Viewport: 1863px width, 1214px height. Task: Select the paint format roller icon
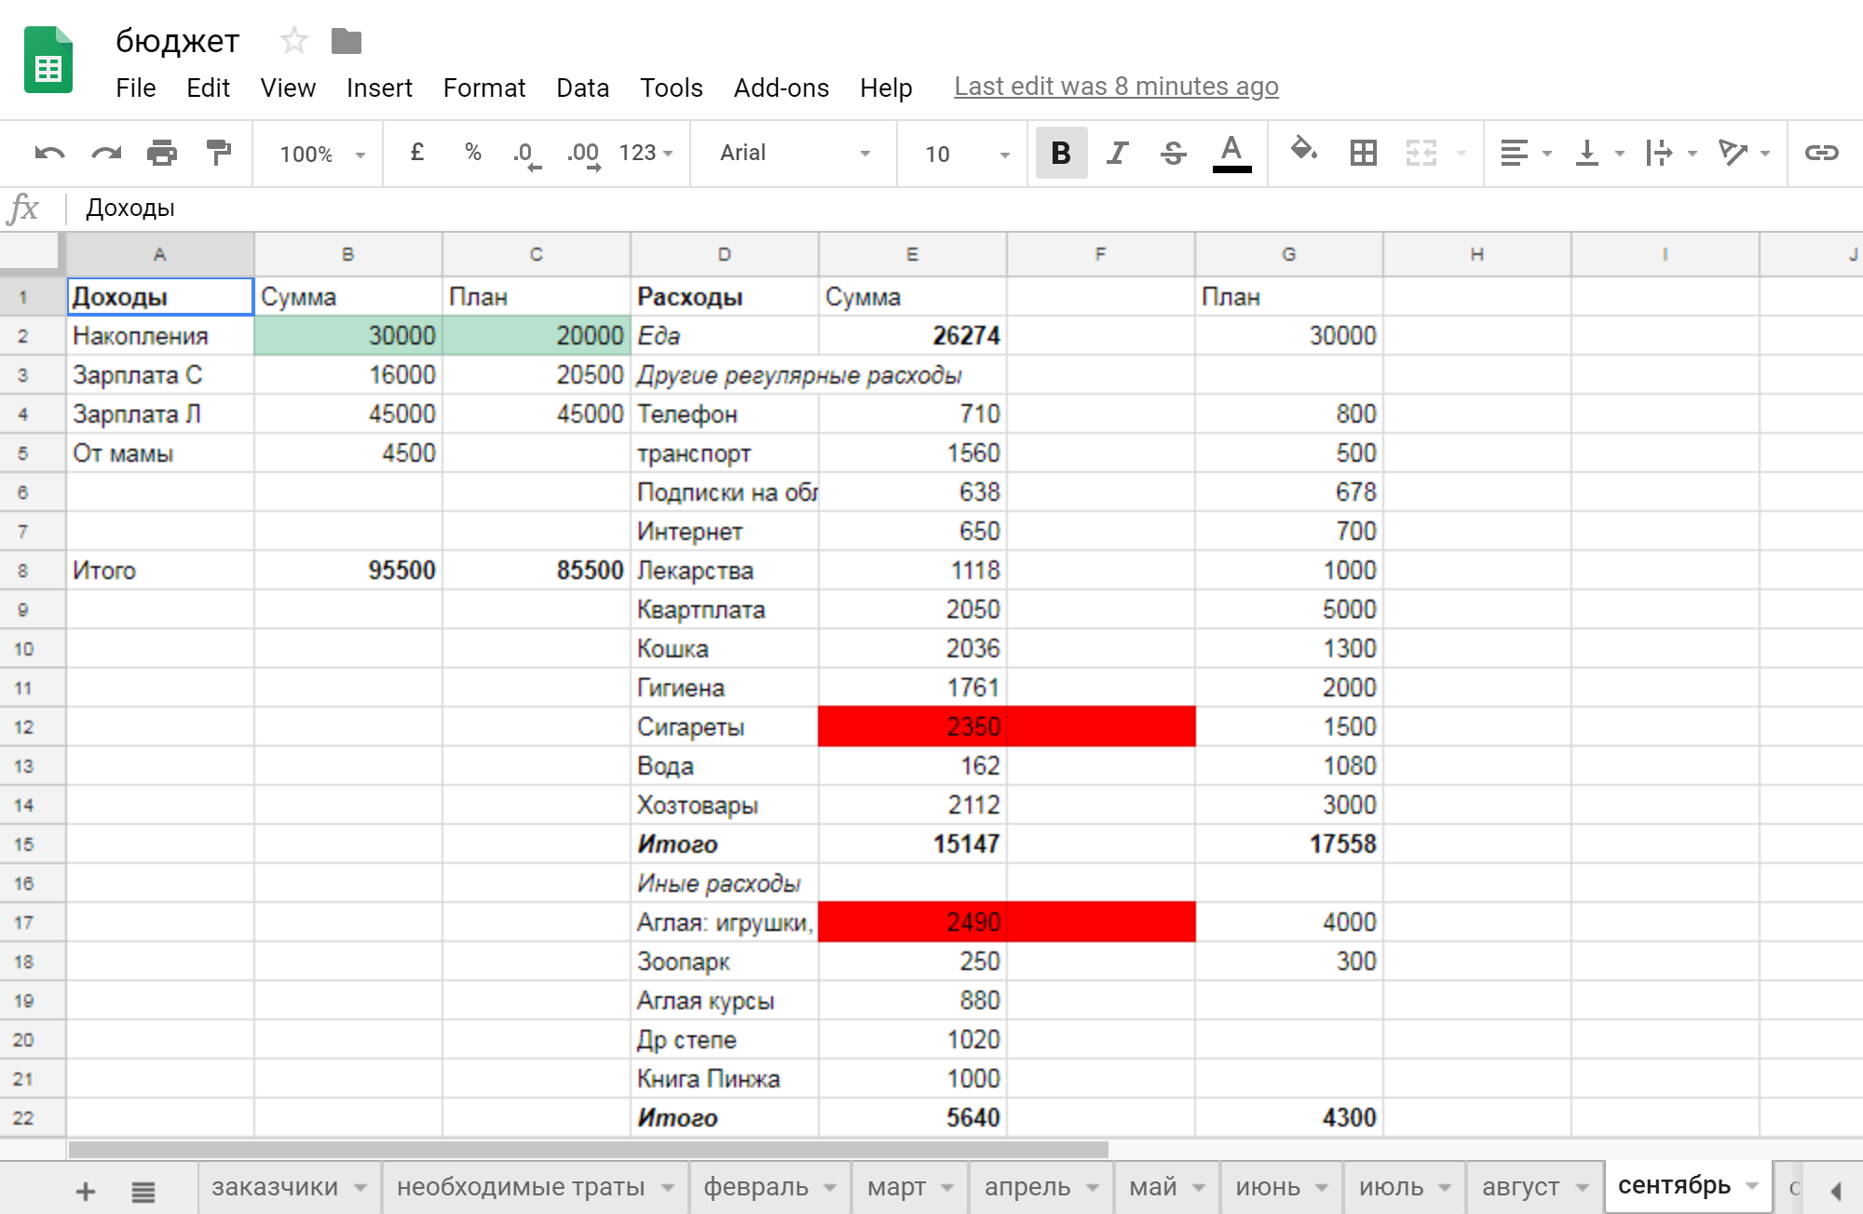click(x=218, y=153)
